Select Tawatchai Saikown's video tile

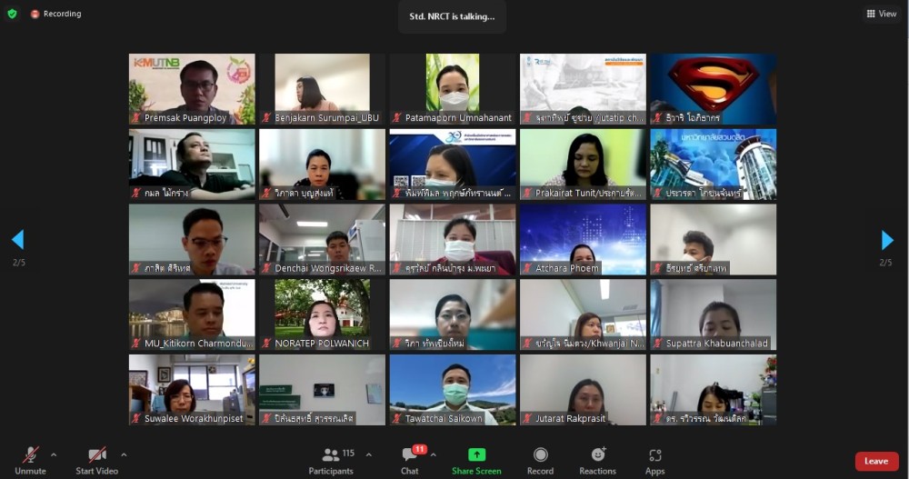pyautogui.click(x=452, y=389)
